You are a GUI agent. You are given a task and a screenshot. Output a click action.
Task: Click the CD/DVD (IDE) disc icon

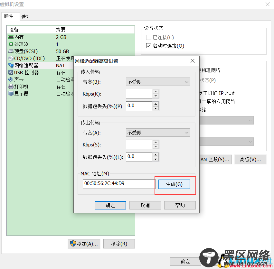pos(11,58)
